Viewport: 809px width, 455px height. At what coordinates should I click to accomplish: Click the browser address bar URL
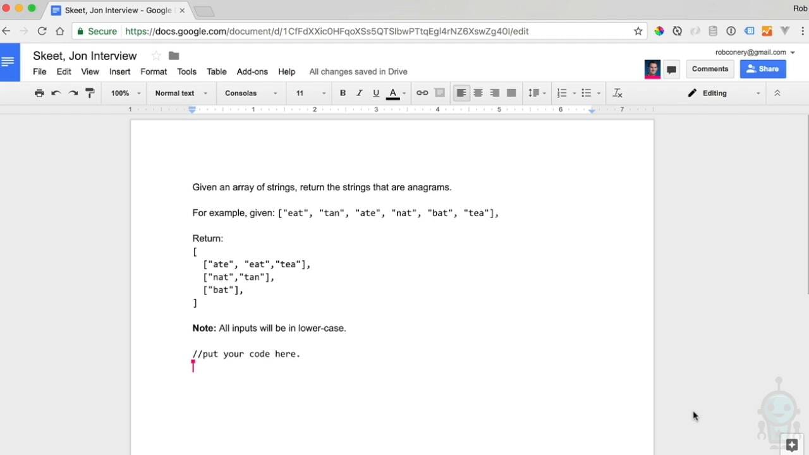pyautogui.click(x=327, y=31)
